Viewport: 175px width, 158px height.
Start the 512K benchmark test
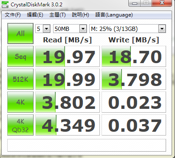coord(20,79)
